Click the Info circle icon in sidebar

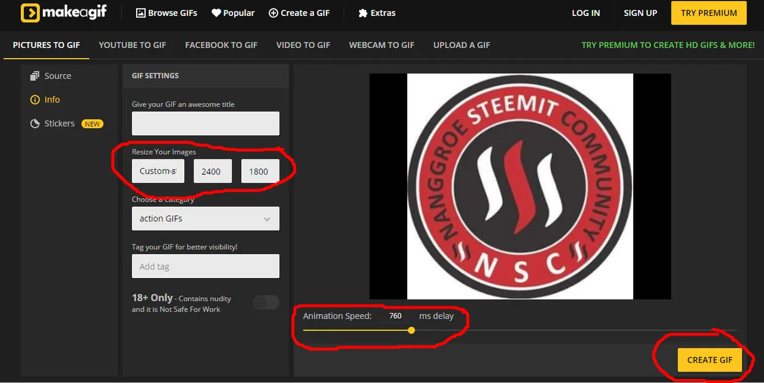[x=35, y=100]
